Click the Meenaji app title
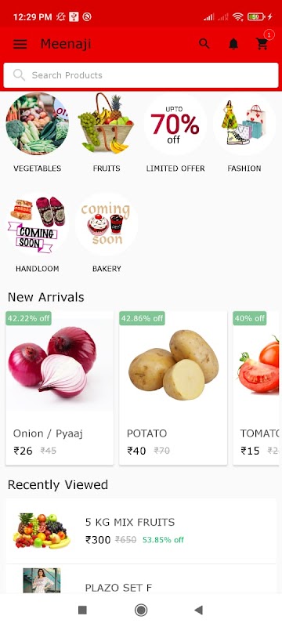The width and height of the screenshot is (282, 627). pos(66,44)
